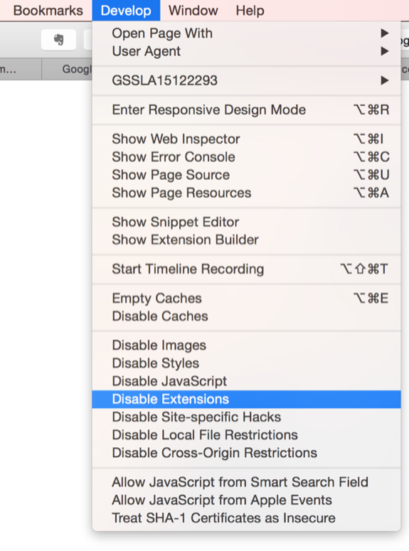This screenshot has width=409, height=551.
Task: Start Timeline Recording from the menu
Action: tap(246, 269)
